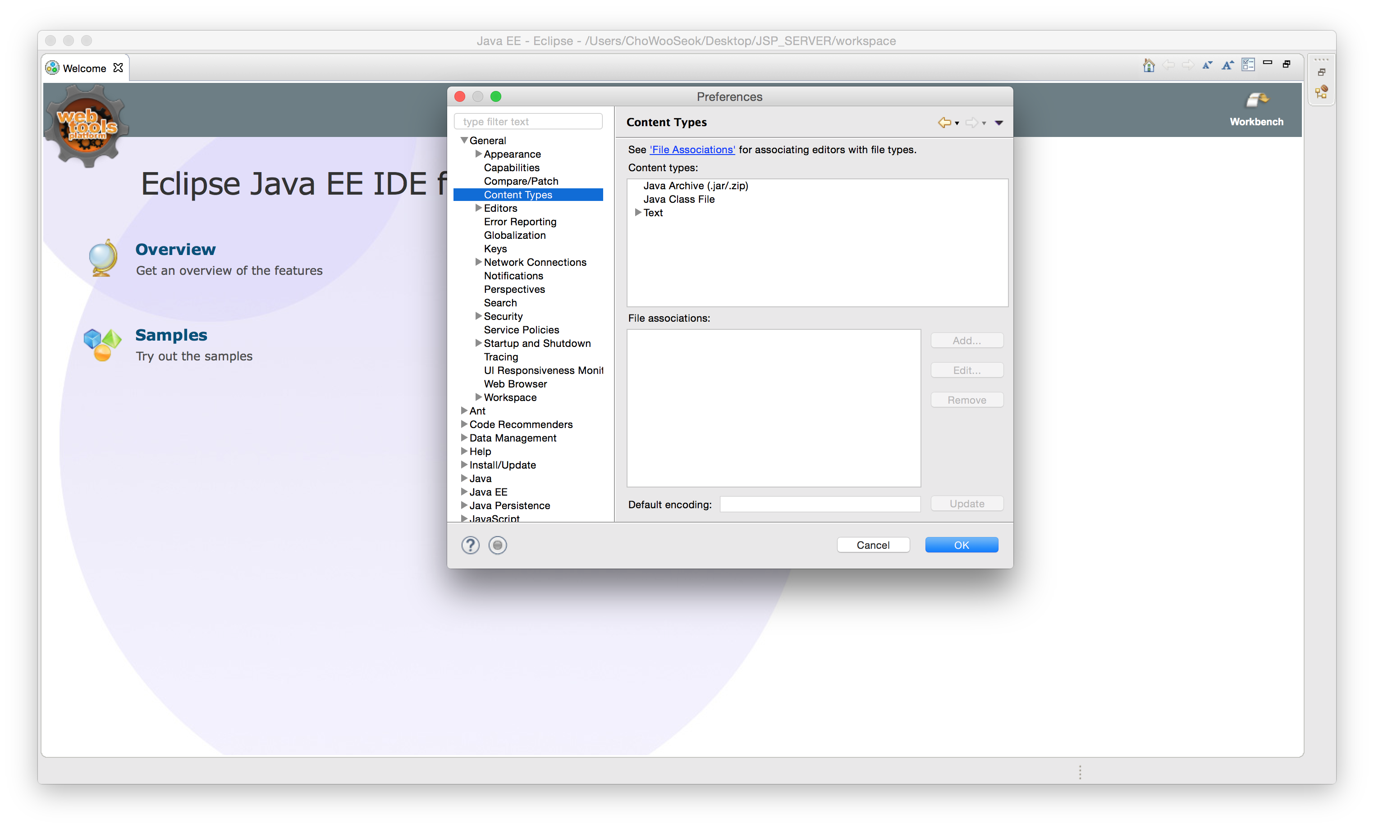The image size is (1374, 829).
Task: Select Keys in the preferences tree
Action: [495, 249]
